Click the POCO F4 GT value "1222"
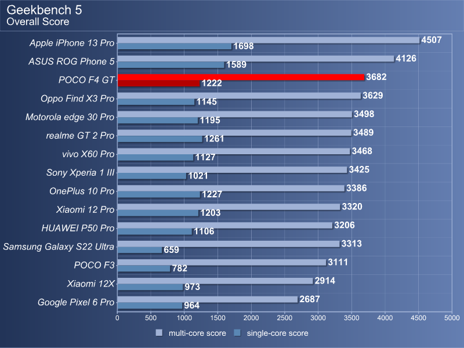The width and height of the screenshot is (464, 348). coord(212,83)
